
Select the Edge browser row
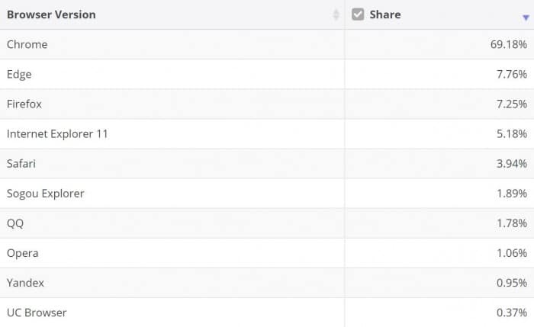click(19, 74)
